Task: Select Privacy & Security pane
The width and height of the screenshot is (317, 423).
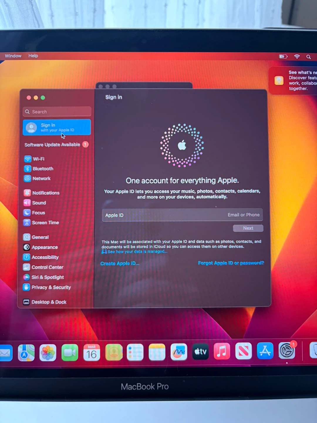Action: tap(51, 287)
